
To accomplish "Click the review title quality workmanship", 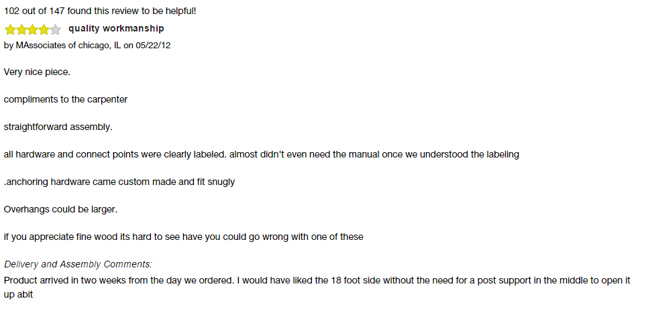I will [116, 29].
